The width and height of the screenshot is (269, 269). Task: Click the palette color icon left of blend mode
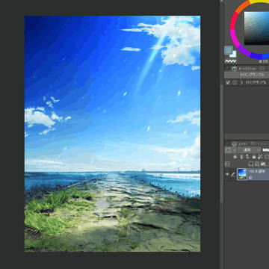pyautogui.click(x=228, y=150)
